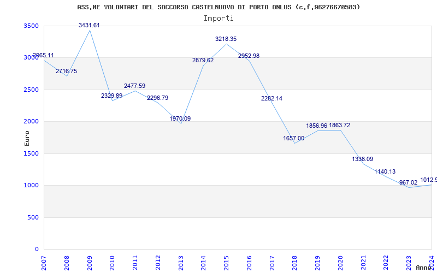Click the 'Euro' y-axis title
This screenshot has height=273, width=437.
[x=27, y=139]
